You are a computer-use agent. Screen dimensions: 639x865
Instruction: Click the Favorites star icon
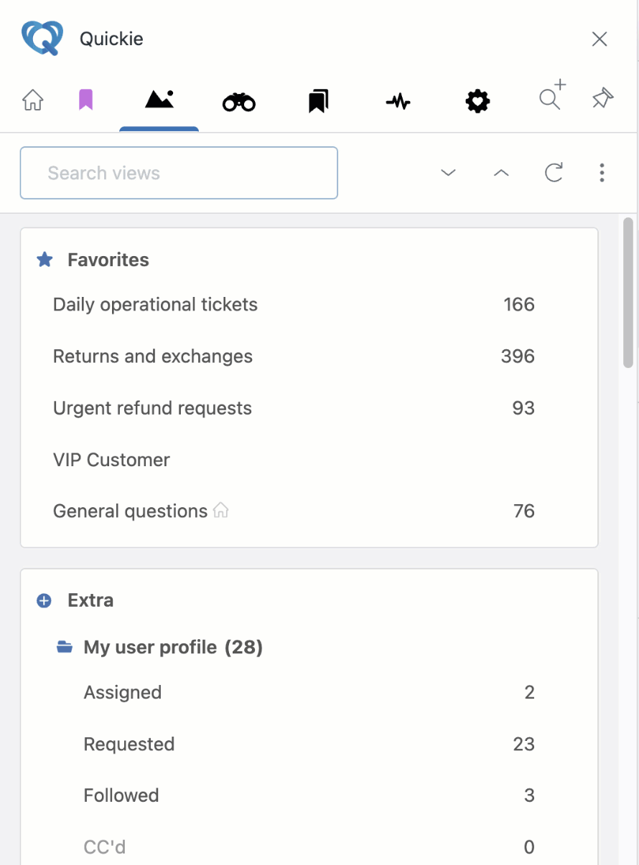tap(45, 260)
